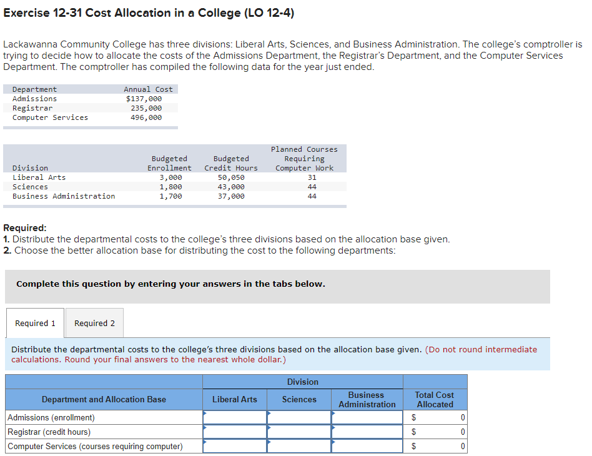Screen dimensions: 592x456
Task: Click the blue hint triangle in Admissions Liberal Arts cell
Action: point(205,412)
